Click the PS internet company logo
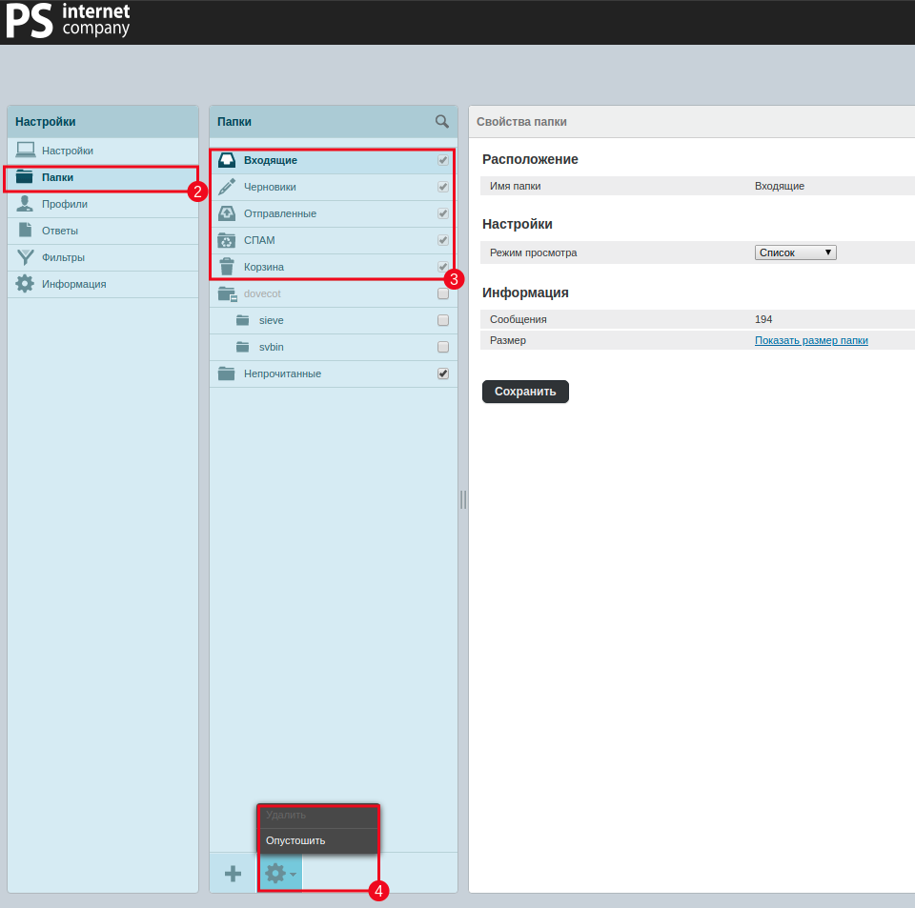The image size is (915, 908). click(x=68, y=21)
